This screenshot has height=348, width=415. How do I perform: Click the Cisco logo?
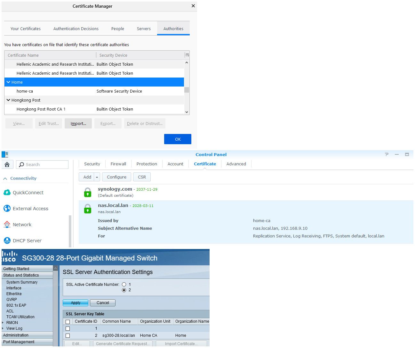[x=9, y=257]
